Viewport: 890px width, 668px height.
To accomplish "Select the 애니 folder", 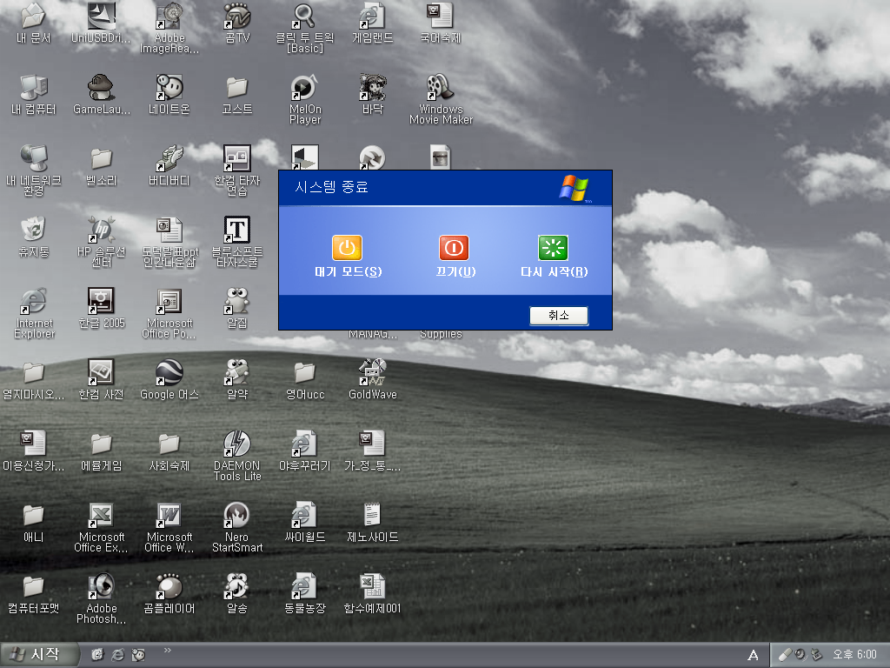I will coord(34,523).
